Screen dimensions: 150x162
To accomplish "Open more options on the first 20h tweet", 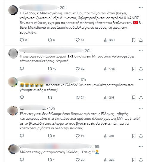I will coord(141,8).
